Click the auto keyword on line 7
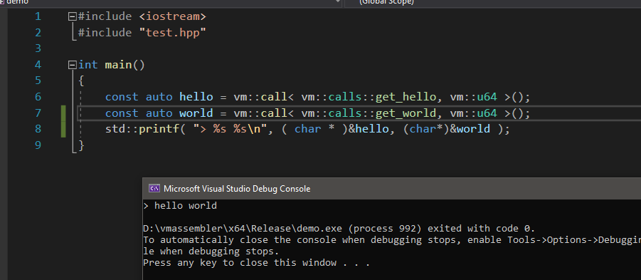The image size is (641, 280). (159, 113)
